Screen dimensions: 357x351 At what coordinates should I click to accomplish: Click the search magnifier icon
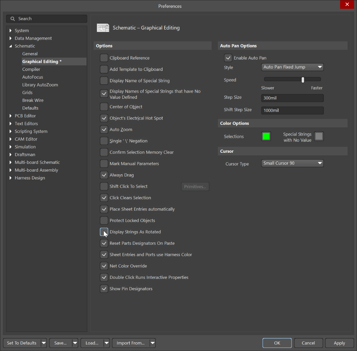[x=12, y=19]
